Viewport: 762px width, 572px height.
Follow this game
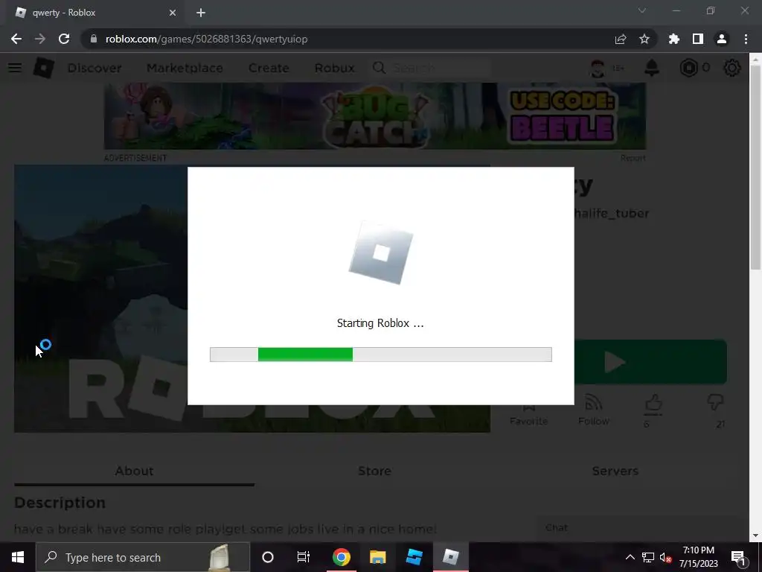pyautogui.click(x=593, y=410)
